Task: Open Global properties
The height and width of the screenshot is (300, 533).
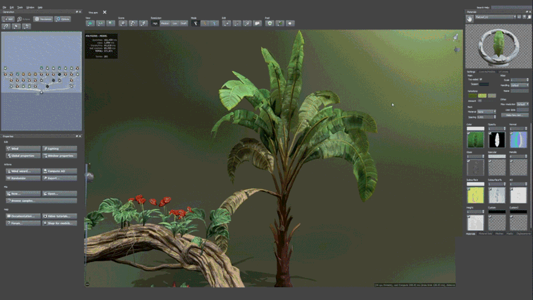Action: (x=23, y=156)
